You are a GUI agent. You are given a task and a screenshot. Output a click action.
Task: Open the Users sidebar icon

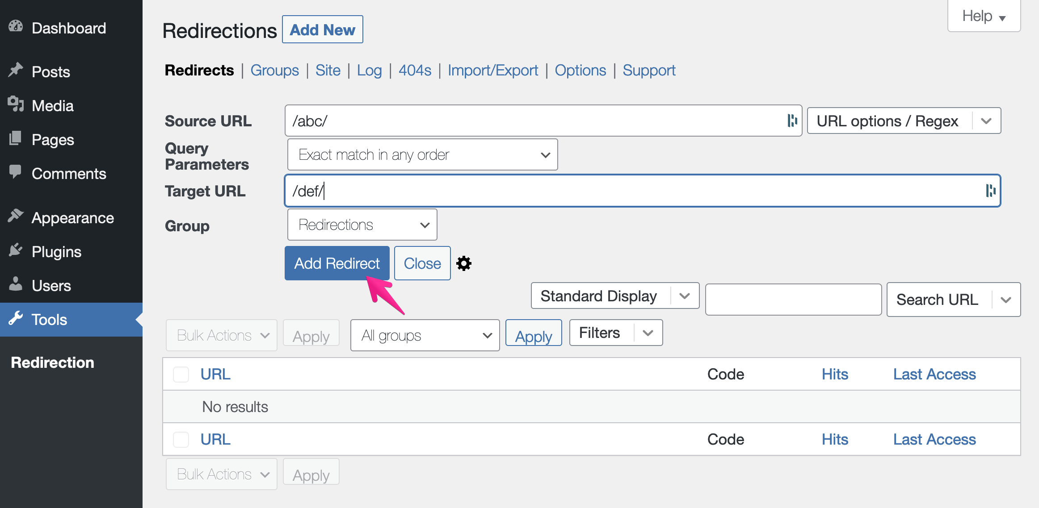click(x=17, y=285)
